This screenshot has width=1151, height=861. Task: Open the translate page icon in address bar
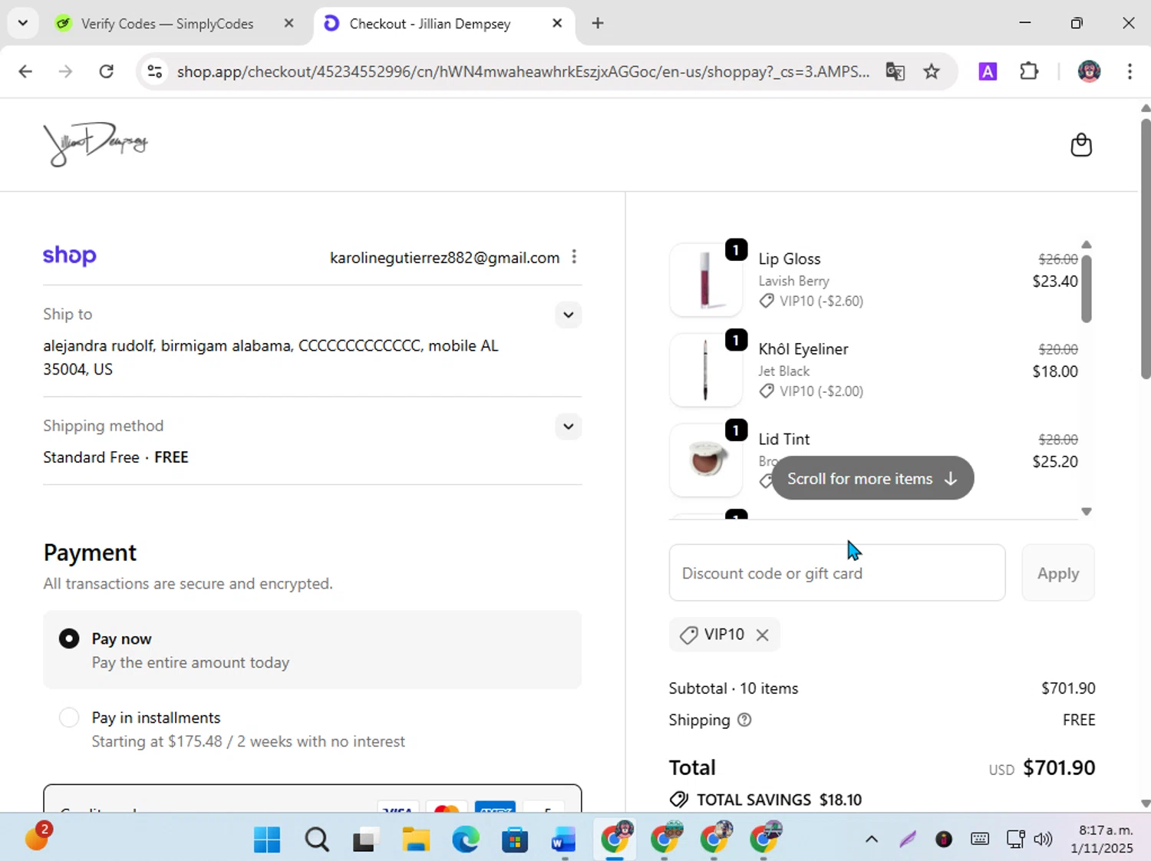895,71
